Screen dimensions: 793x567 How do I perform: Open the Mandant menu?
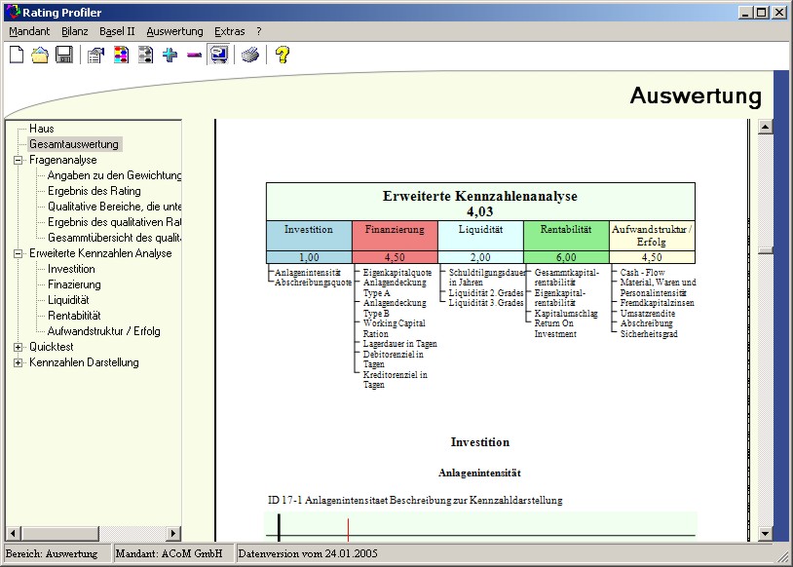click(29, 31)
